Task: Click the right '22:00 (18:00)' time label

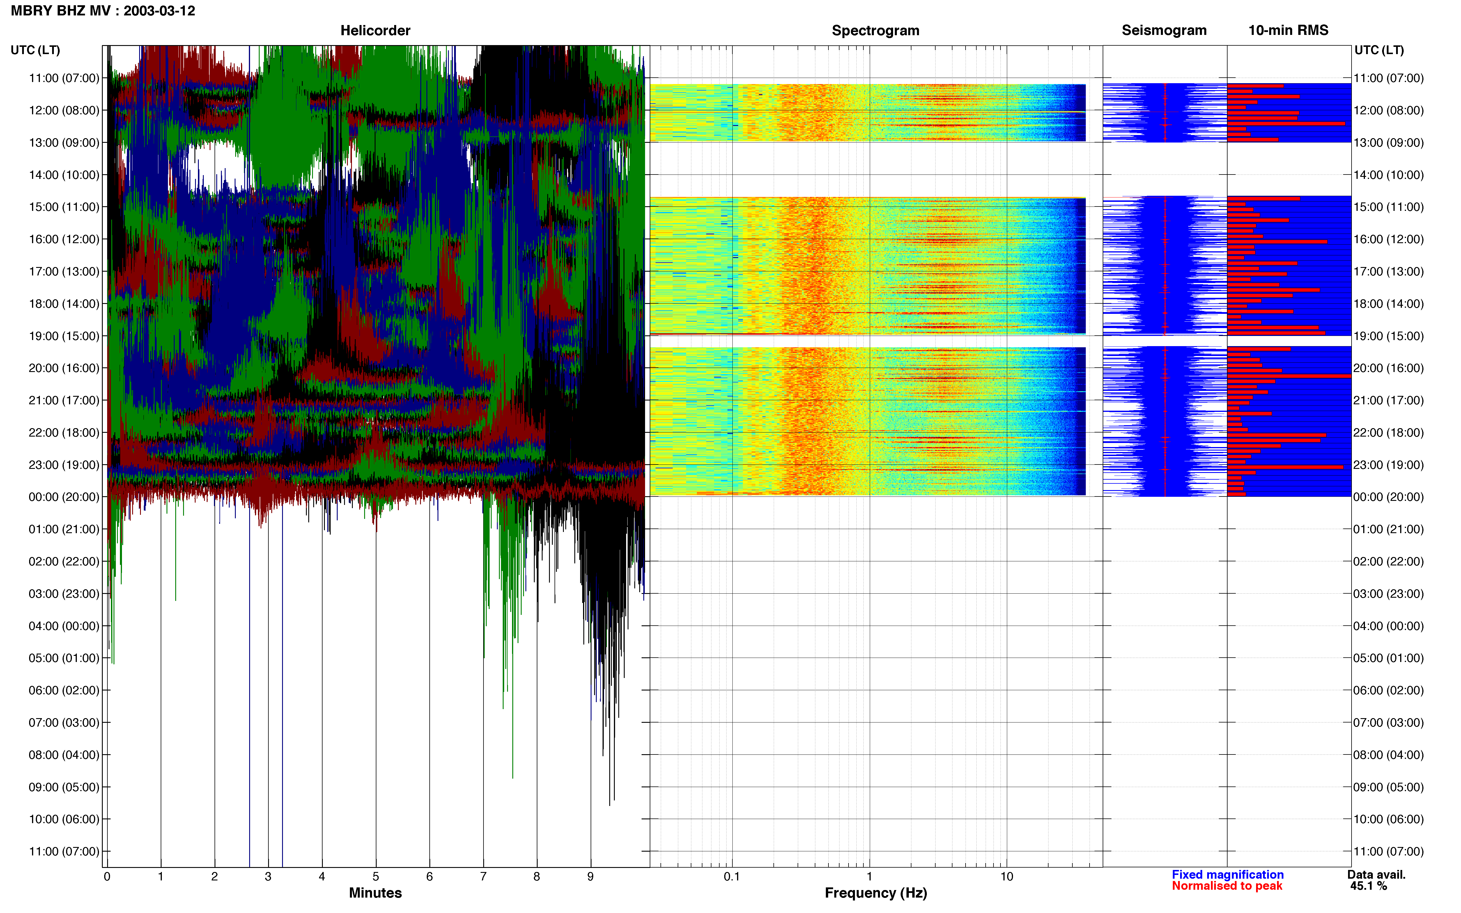Action: (x=1389, y=432)
